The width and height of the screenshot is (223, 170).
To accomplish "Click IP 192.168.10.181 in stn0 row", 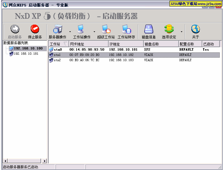I will 123,50.
